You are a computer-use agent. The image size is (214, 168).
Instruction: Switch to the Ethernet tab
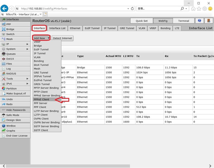coord(75,28)
